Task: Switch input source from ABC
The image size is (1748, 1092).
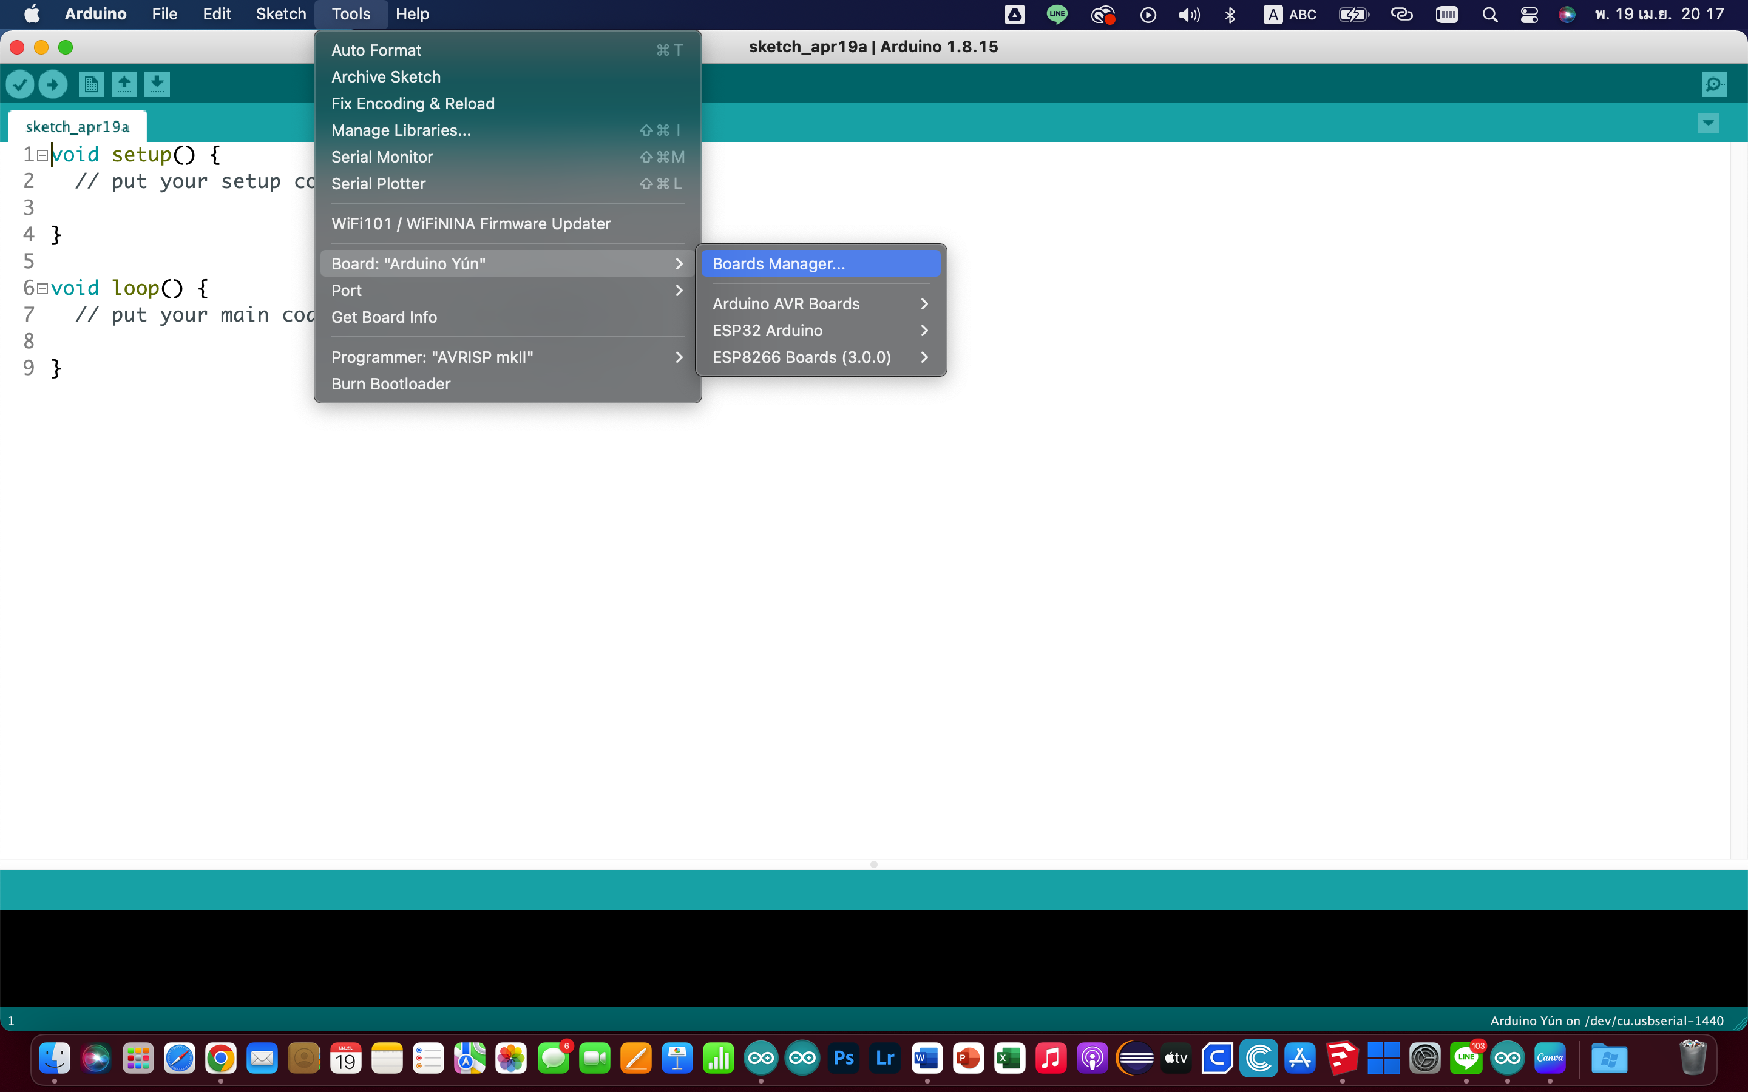Action: click(1291, 15)
